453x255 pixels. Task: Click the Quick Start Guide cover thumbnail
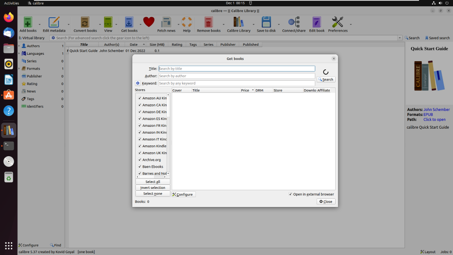click(x=429, y=76)
